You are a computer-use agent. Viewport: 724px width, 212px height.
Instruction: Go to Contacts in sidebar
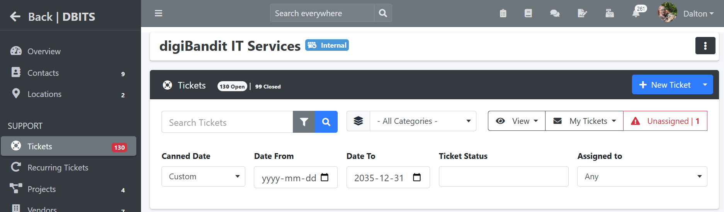tap(43, 73)
